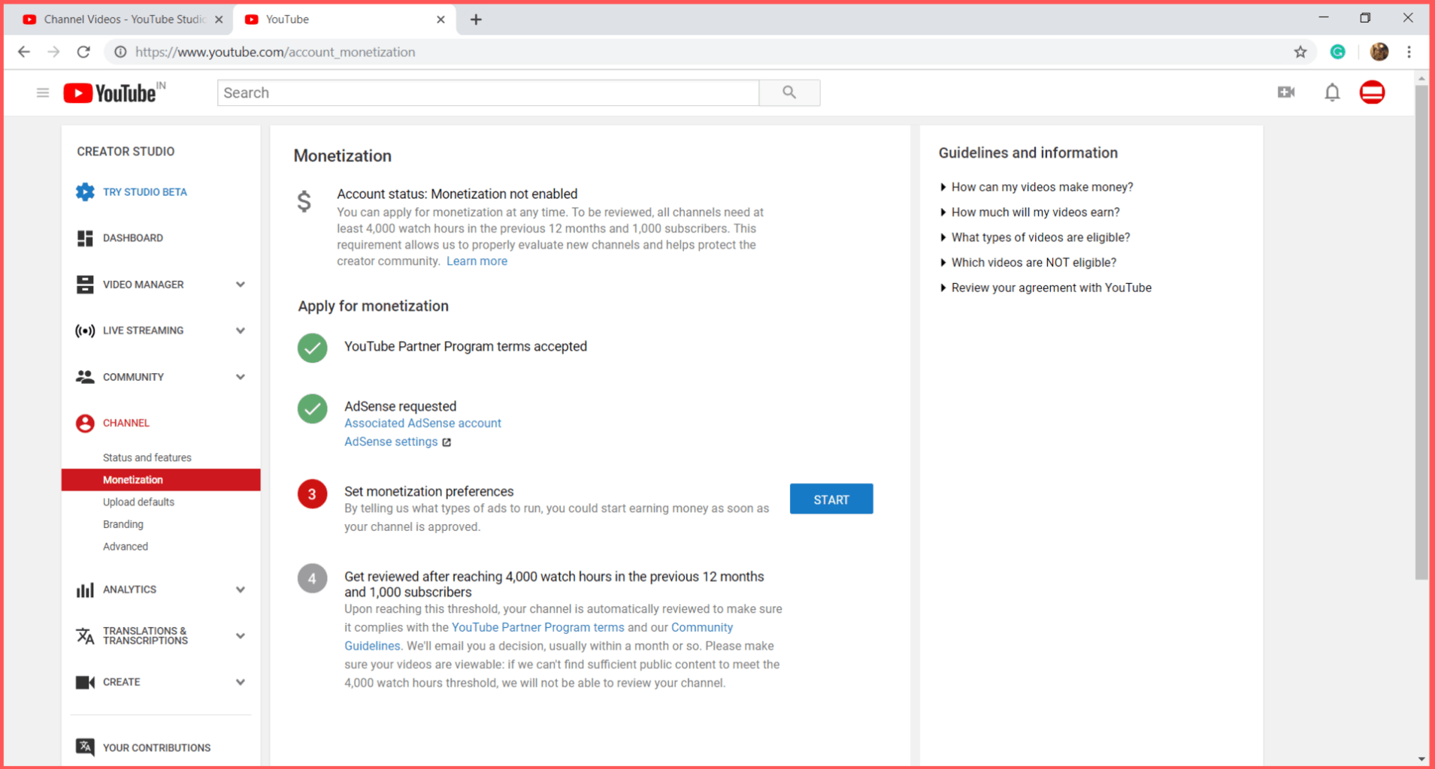Bookmark this page with the star icon
This screenshot has height=769, width=1435.
tap(1300, 52)
